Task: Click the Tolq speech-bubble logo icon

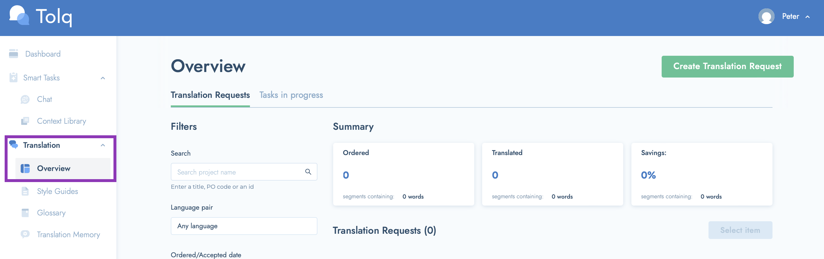Action: (19, 15)
